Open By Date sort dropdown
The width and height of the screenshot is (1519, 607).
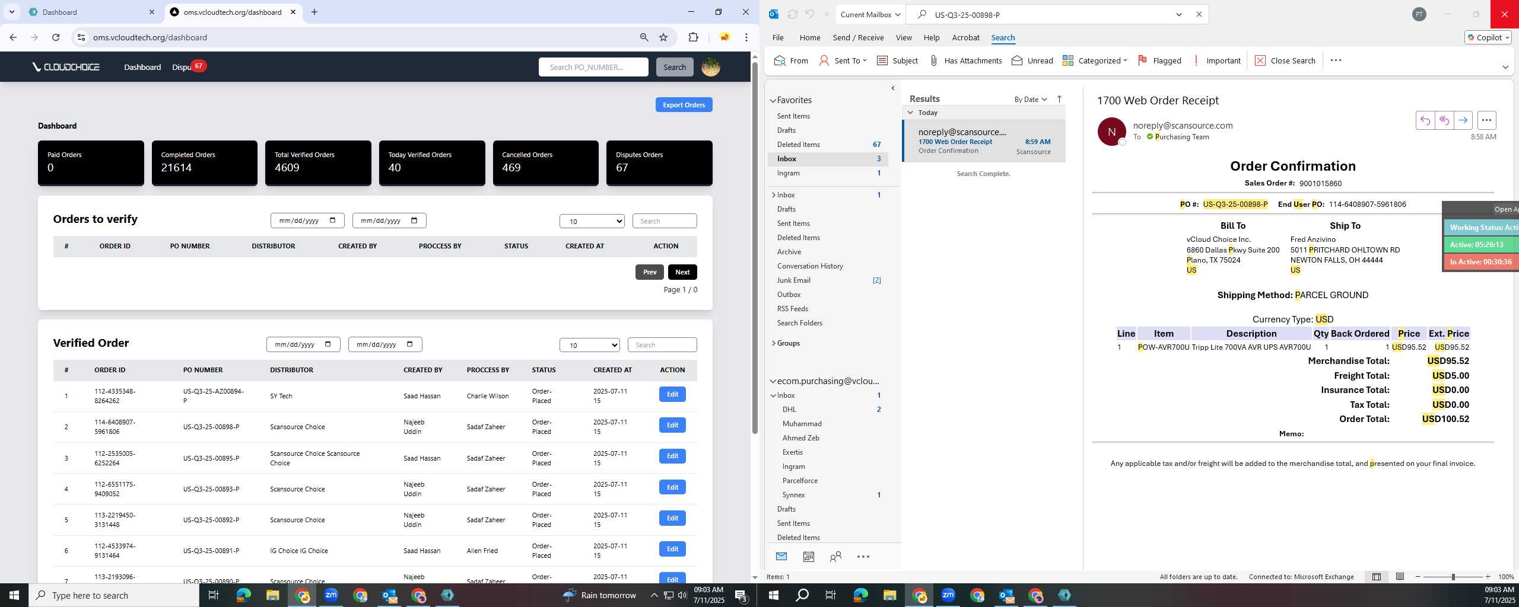[x=1030, y=99]
